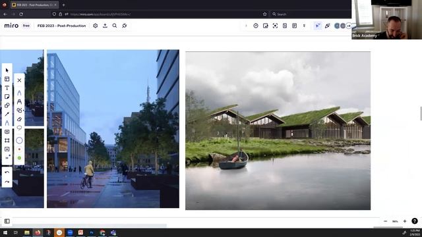Export the board with upload icon
This screenshot has height=237, width=422.
(105, 26)
